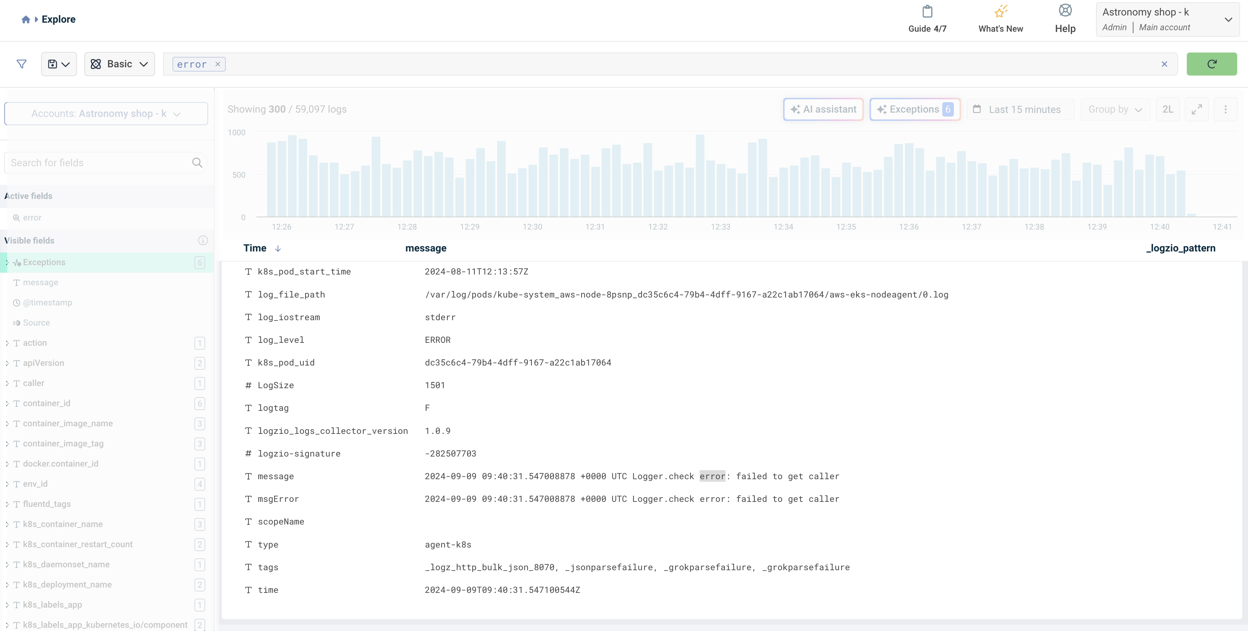Click the k8s_container_restart_count field

coord(77,544)
